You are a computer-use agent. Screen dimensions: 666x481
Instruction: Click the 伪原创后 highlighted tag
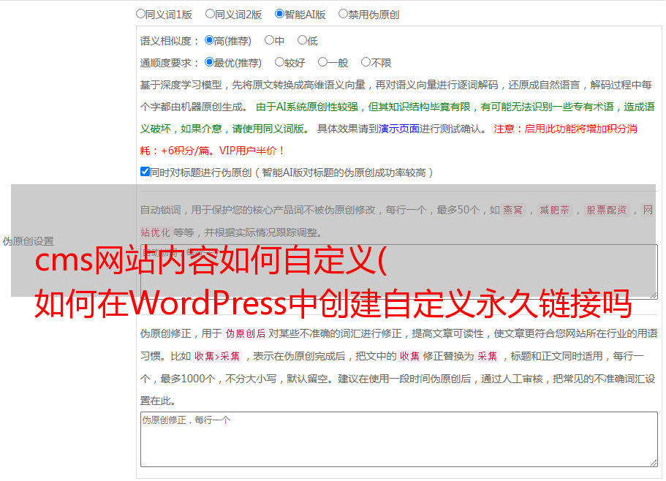(x=246, y=333)
